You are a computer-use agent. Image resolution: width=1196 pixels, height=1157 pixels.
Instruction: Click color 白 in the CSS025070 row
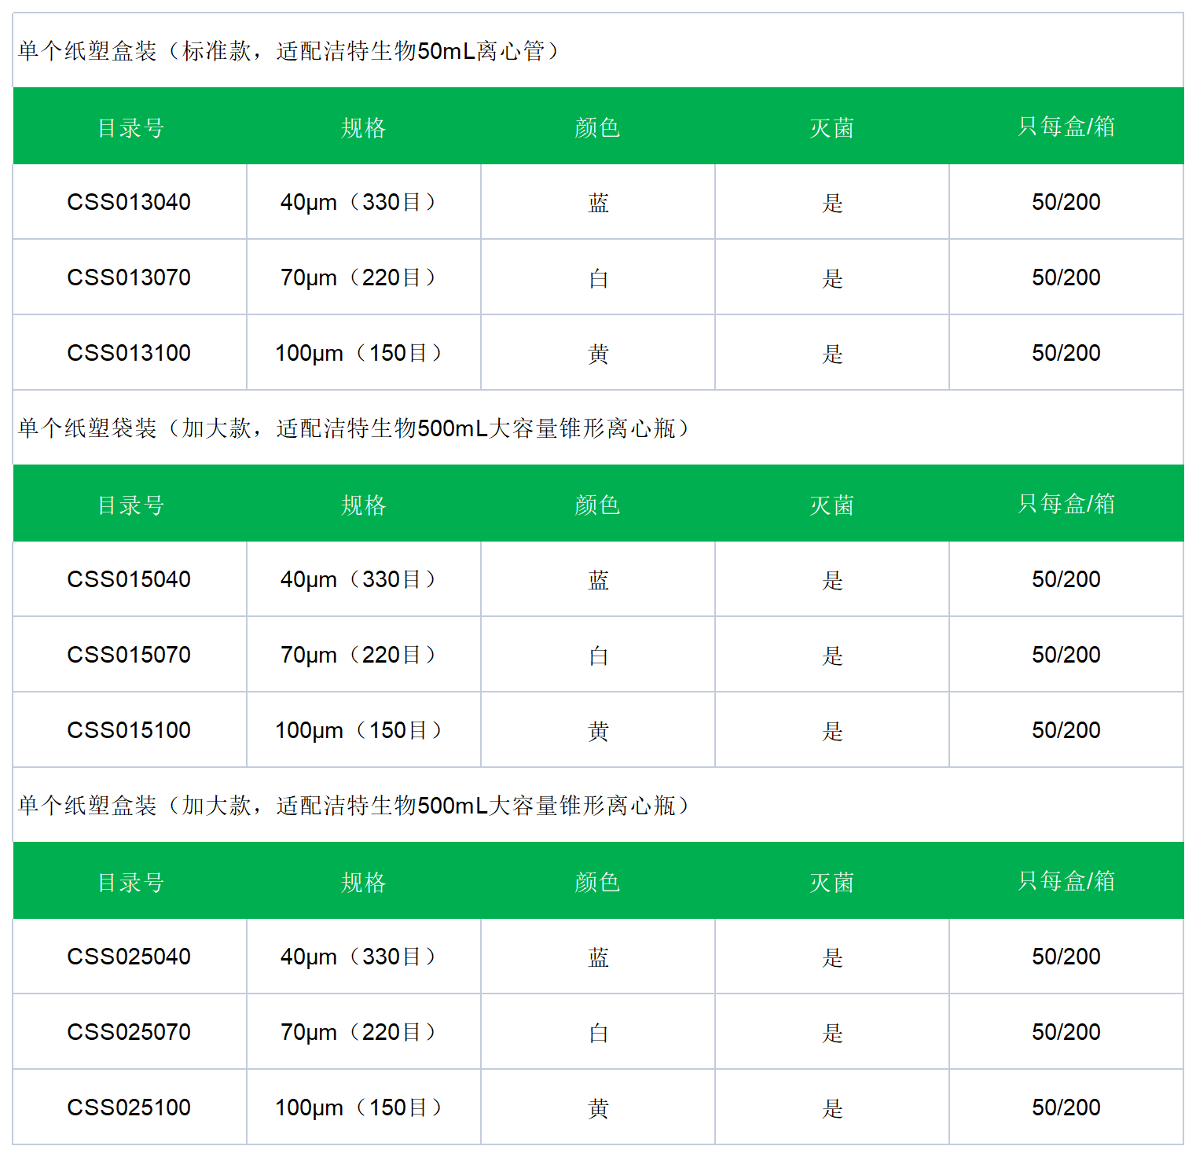[598, 1033]
